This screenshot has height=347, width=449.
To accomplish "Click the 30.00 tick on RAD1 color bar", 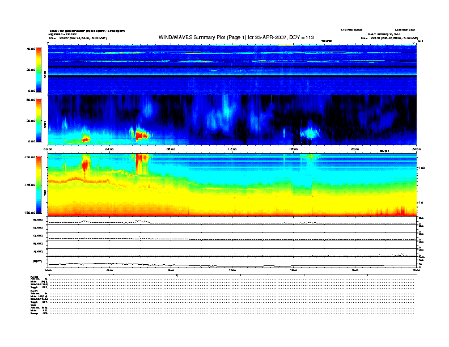I will tap(31, 121).
